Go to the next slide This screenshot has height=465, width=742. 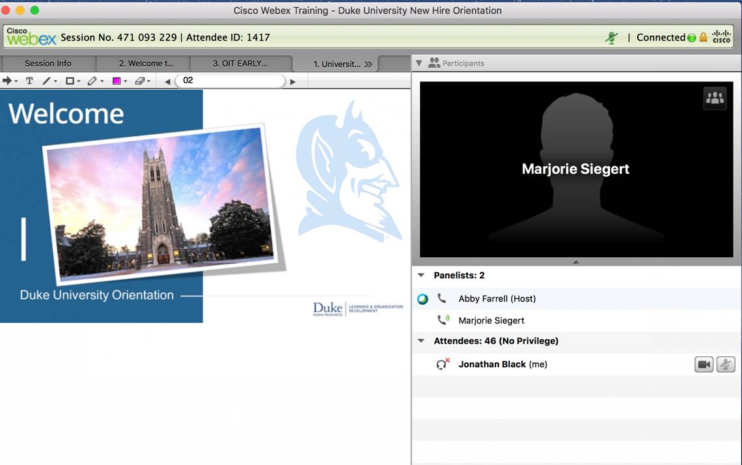[293, 81]
